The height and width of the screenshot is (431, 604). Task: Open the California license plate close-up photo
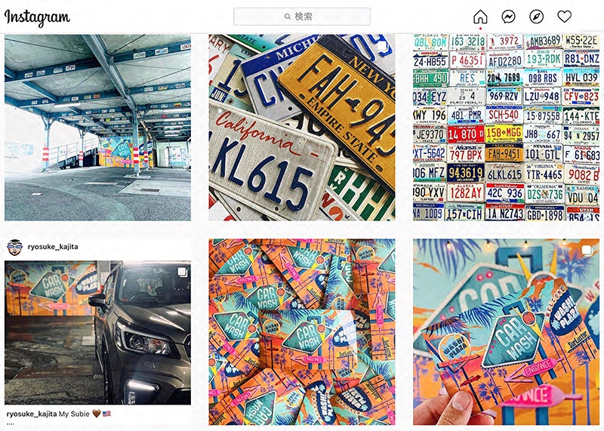(301, 128)
